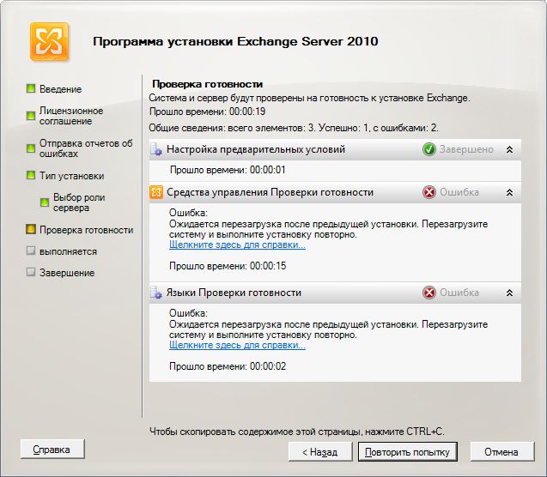
Task: Click the Настройка предварительных условий section icon
Action: (x=156, y=149)
